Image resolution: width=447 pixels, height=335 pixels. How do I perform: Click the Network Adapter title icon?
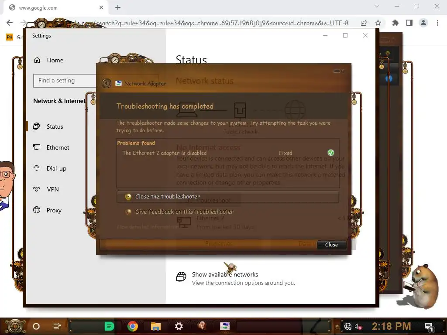coord(118,83)
